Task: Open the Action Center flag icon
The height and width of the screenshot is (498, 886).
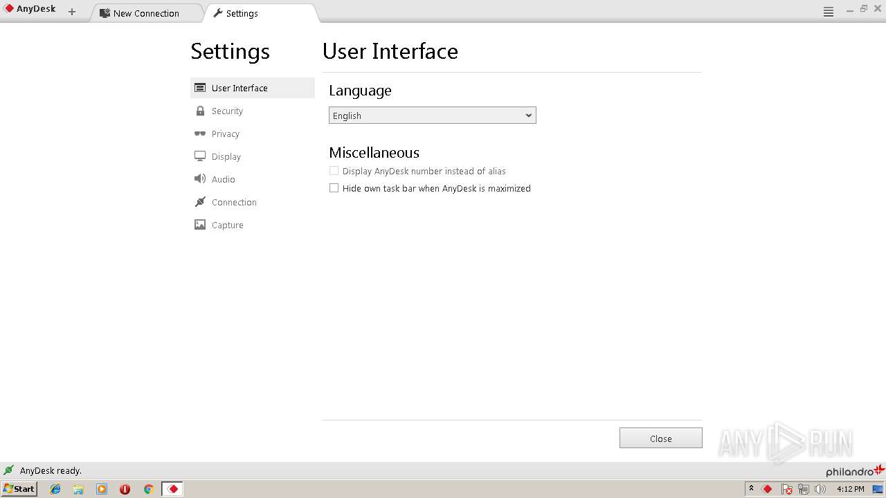Action: click(787, 489)
